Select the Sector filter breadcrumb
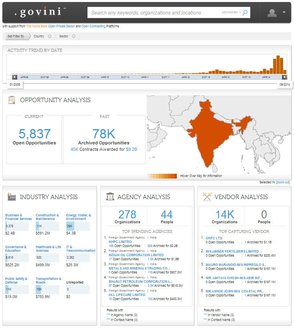The image size is (294, 329). point(64,36)
